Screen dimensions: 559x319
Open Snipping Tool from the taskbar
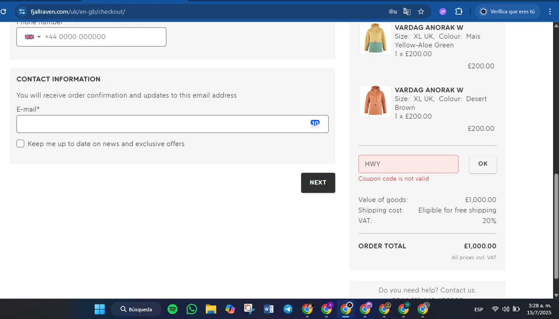(x=249, y=309)
